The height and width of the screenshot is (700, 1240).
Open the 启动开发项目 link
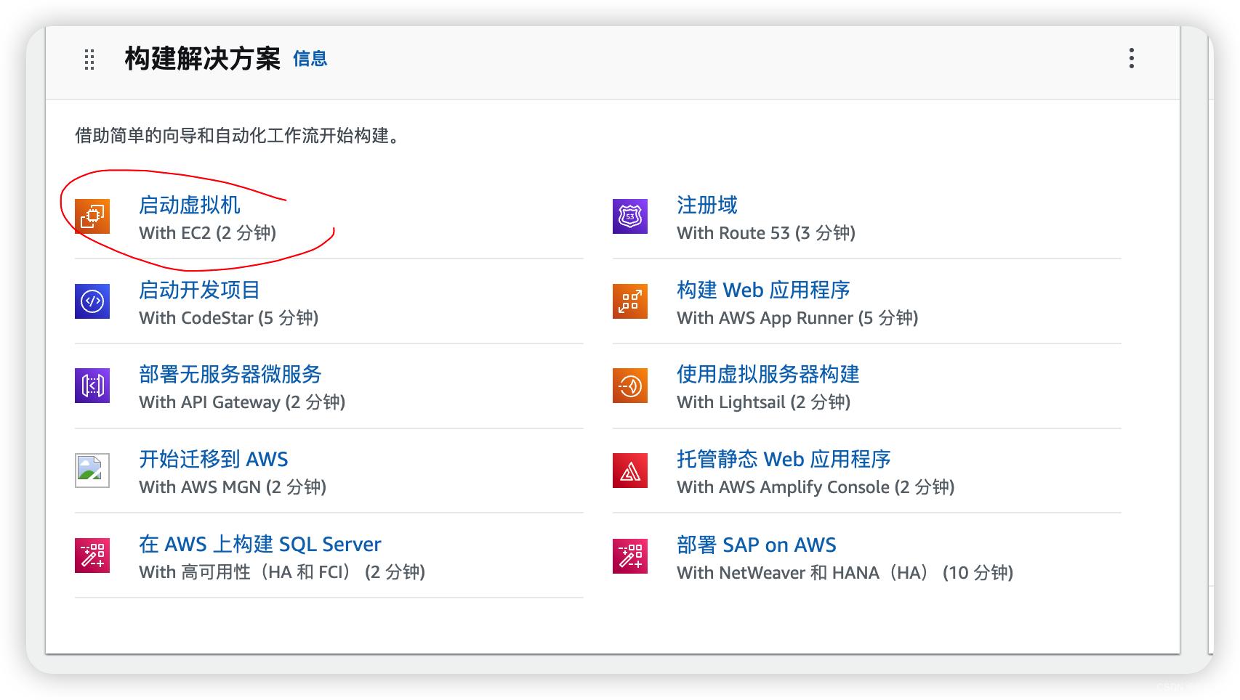(x=200, y=290)
